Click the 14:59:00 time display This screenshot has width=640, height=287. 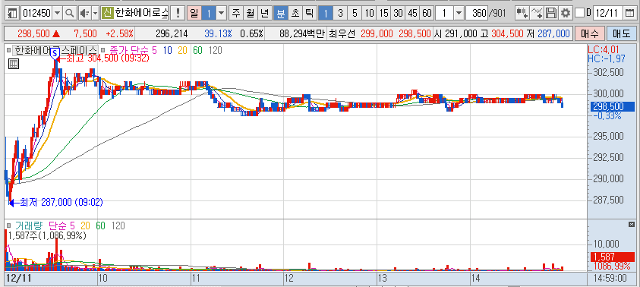click(x=610, y=279)
